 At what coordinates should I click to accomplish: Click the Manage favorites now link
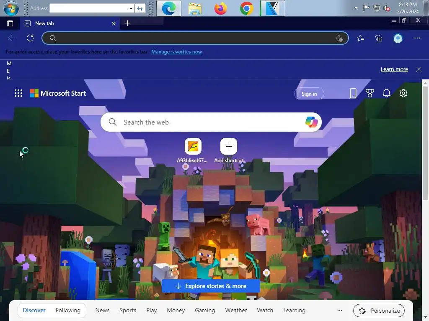coord(176,52)
